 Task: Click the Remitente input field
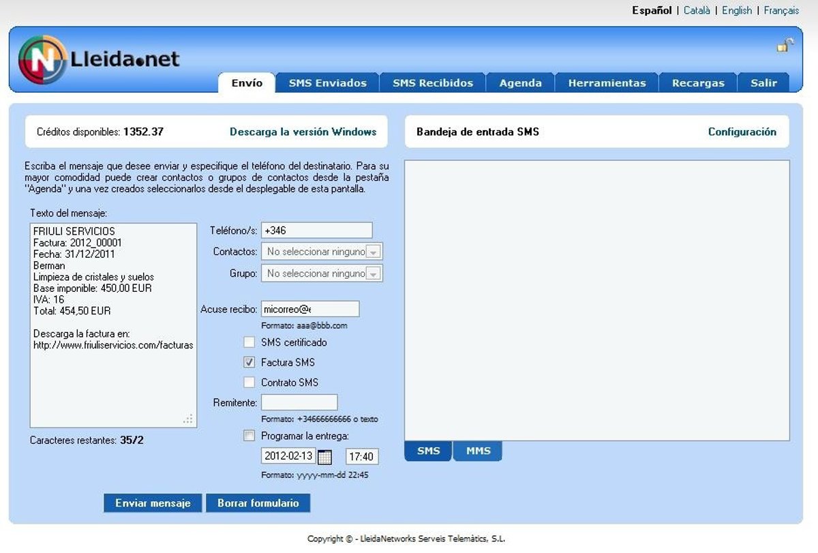[x=299, y=402]
